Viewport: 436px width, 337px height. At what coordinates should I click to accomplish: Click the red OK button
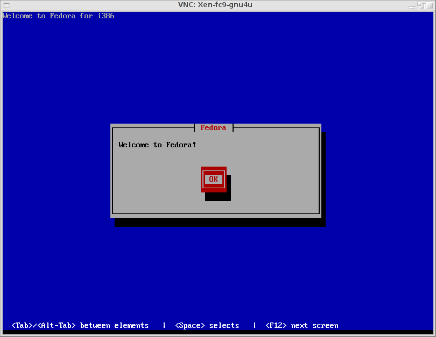pyautogui.click(x=214, y=180)
